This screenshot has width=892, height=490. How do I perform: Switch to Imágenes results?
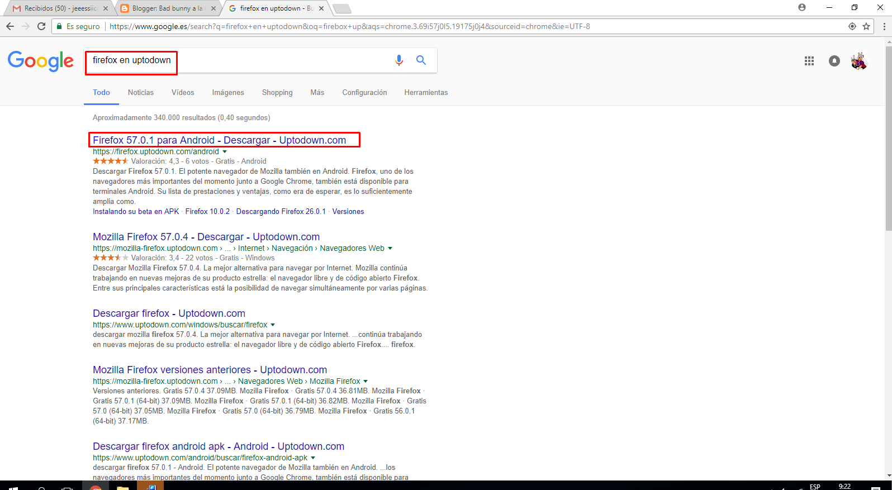click(228, 93)
